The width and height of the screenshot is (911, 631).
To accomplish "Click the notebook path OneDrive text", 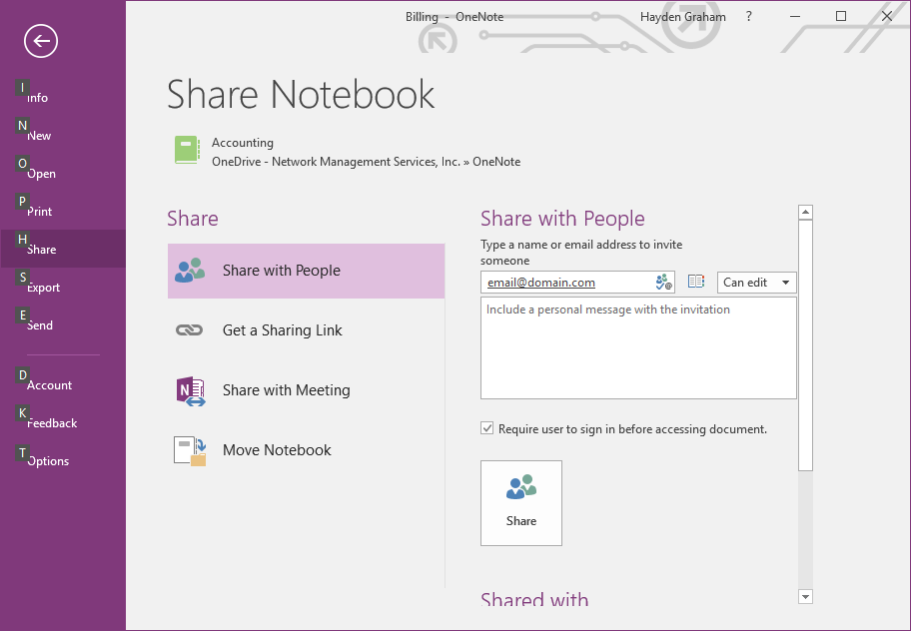I will click(x=366, y=162).
